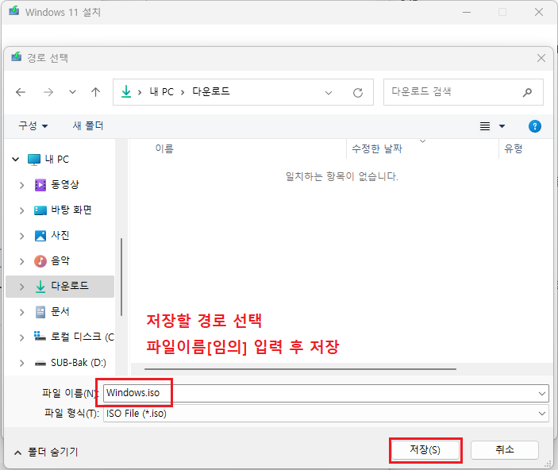Create a new folder with 새 폴더
This screenshot has height=470, width=558.
[88, 125]
